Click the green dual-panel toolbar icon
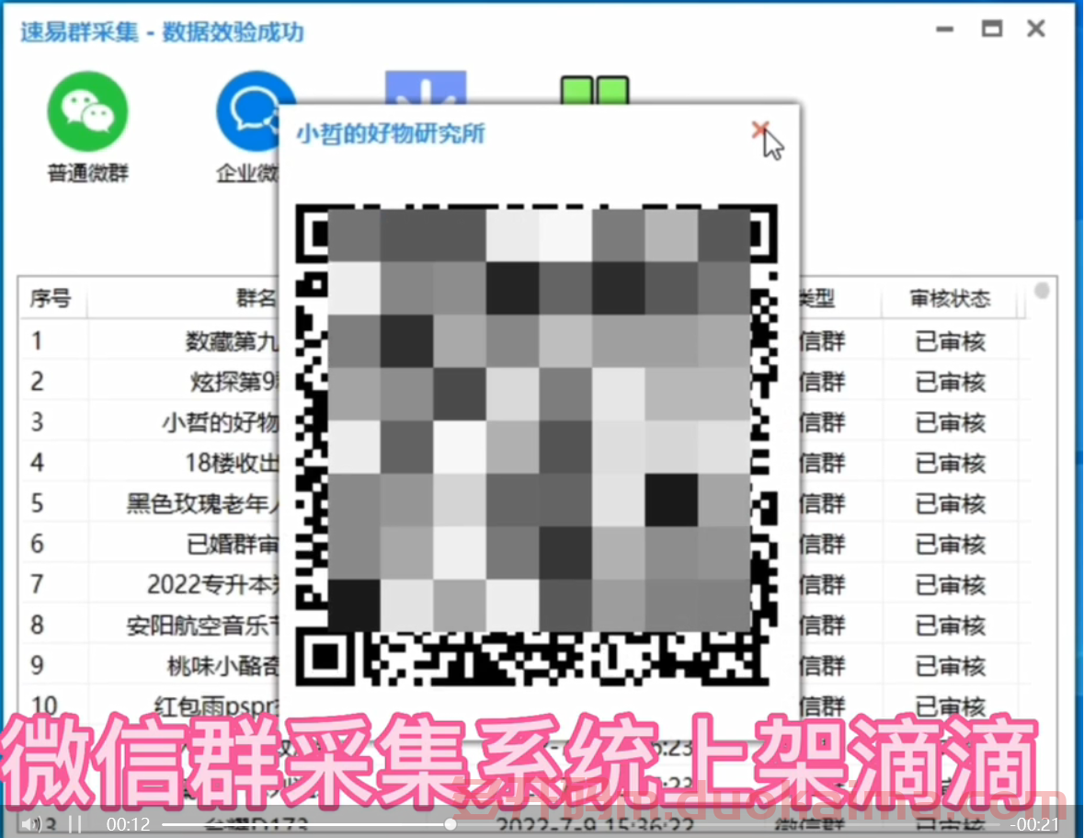 click(x=596, y=92)
